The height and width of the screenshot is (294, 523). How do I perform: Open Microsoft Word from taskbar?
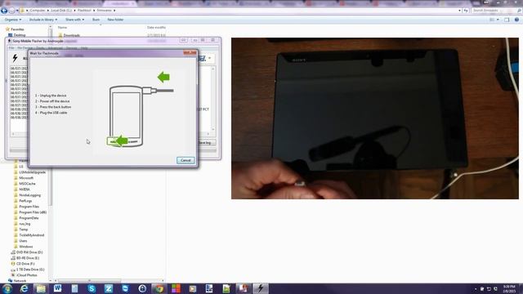click(x=58, y=288)
